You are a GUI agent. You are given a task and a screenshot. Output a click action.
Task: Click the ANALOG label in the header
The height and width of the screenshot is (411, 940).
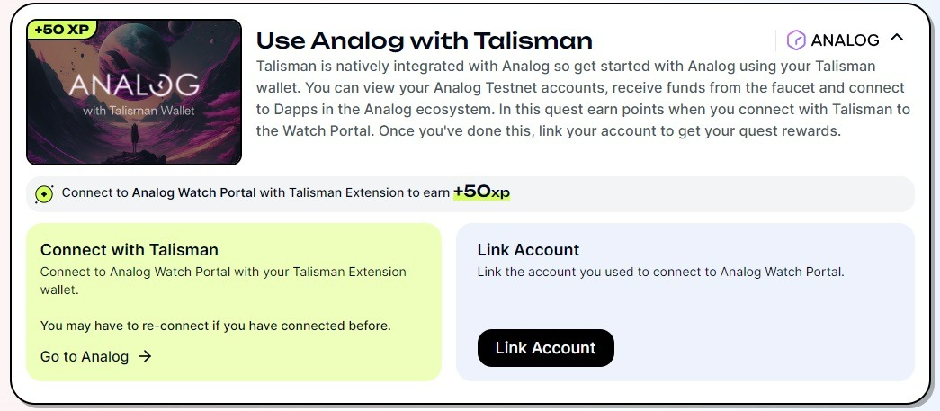[845, 40]
